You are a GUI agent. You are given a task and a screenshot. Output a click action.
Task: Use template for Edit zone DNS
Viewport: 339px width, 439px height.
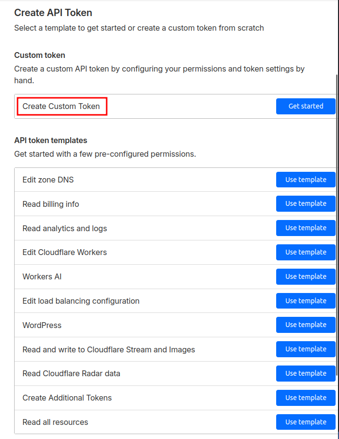tap(305, 180)
